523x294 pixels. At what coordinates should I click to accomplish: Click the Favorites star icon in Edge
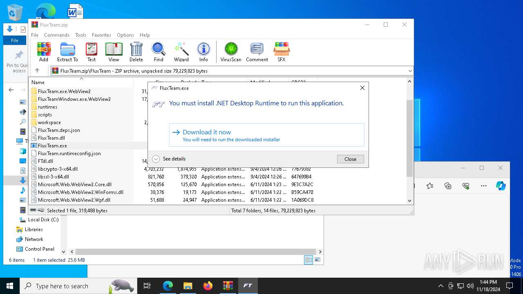tap(430, 186)
